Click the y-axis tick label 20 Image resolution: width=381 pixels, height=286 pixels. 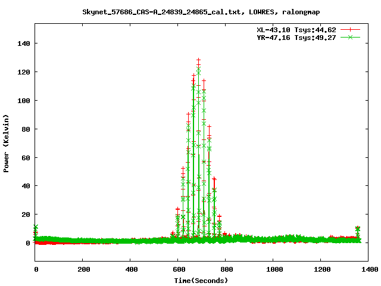pyautogui.click(x=26, y=214)
